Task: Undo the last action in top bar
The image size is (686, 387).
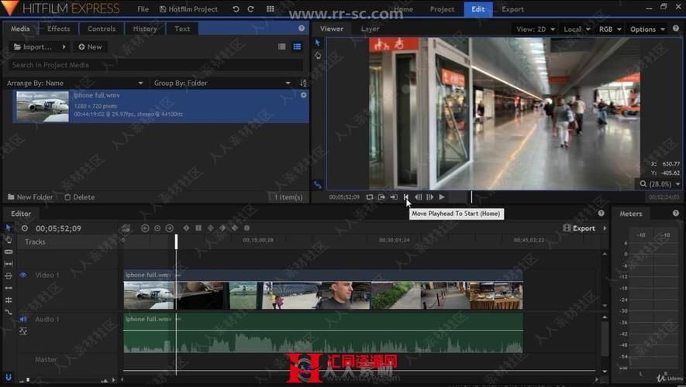Action: 236,9
